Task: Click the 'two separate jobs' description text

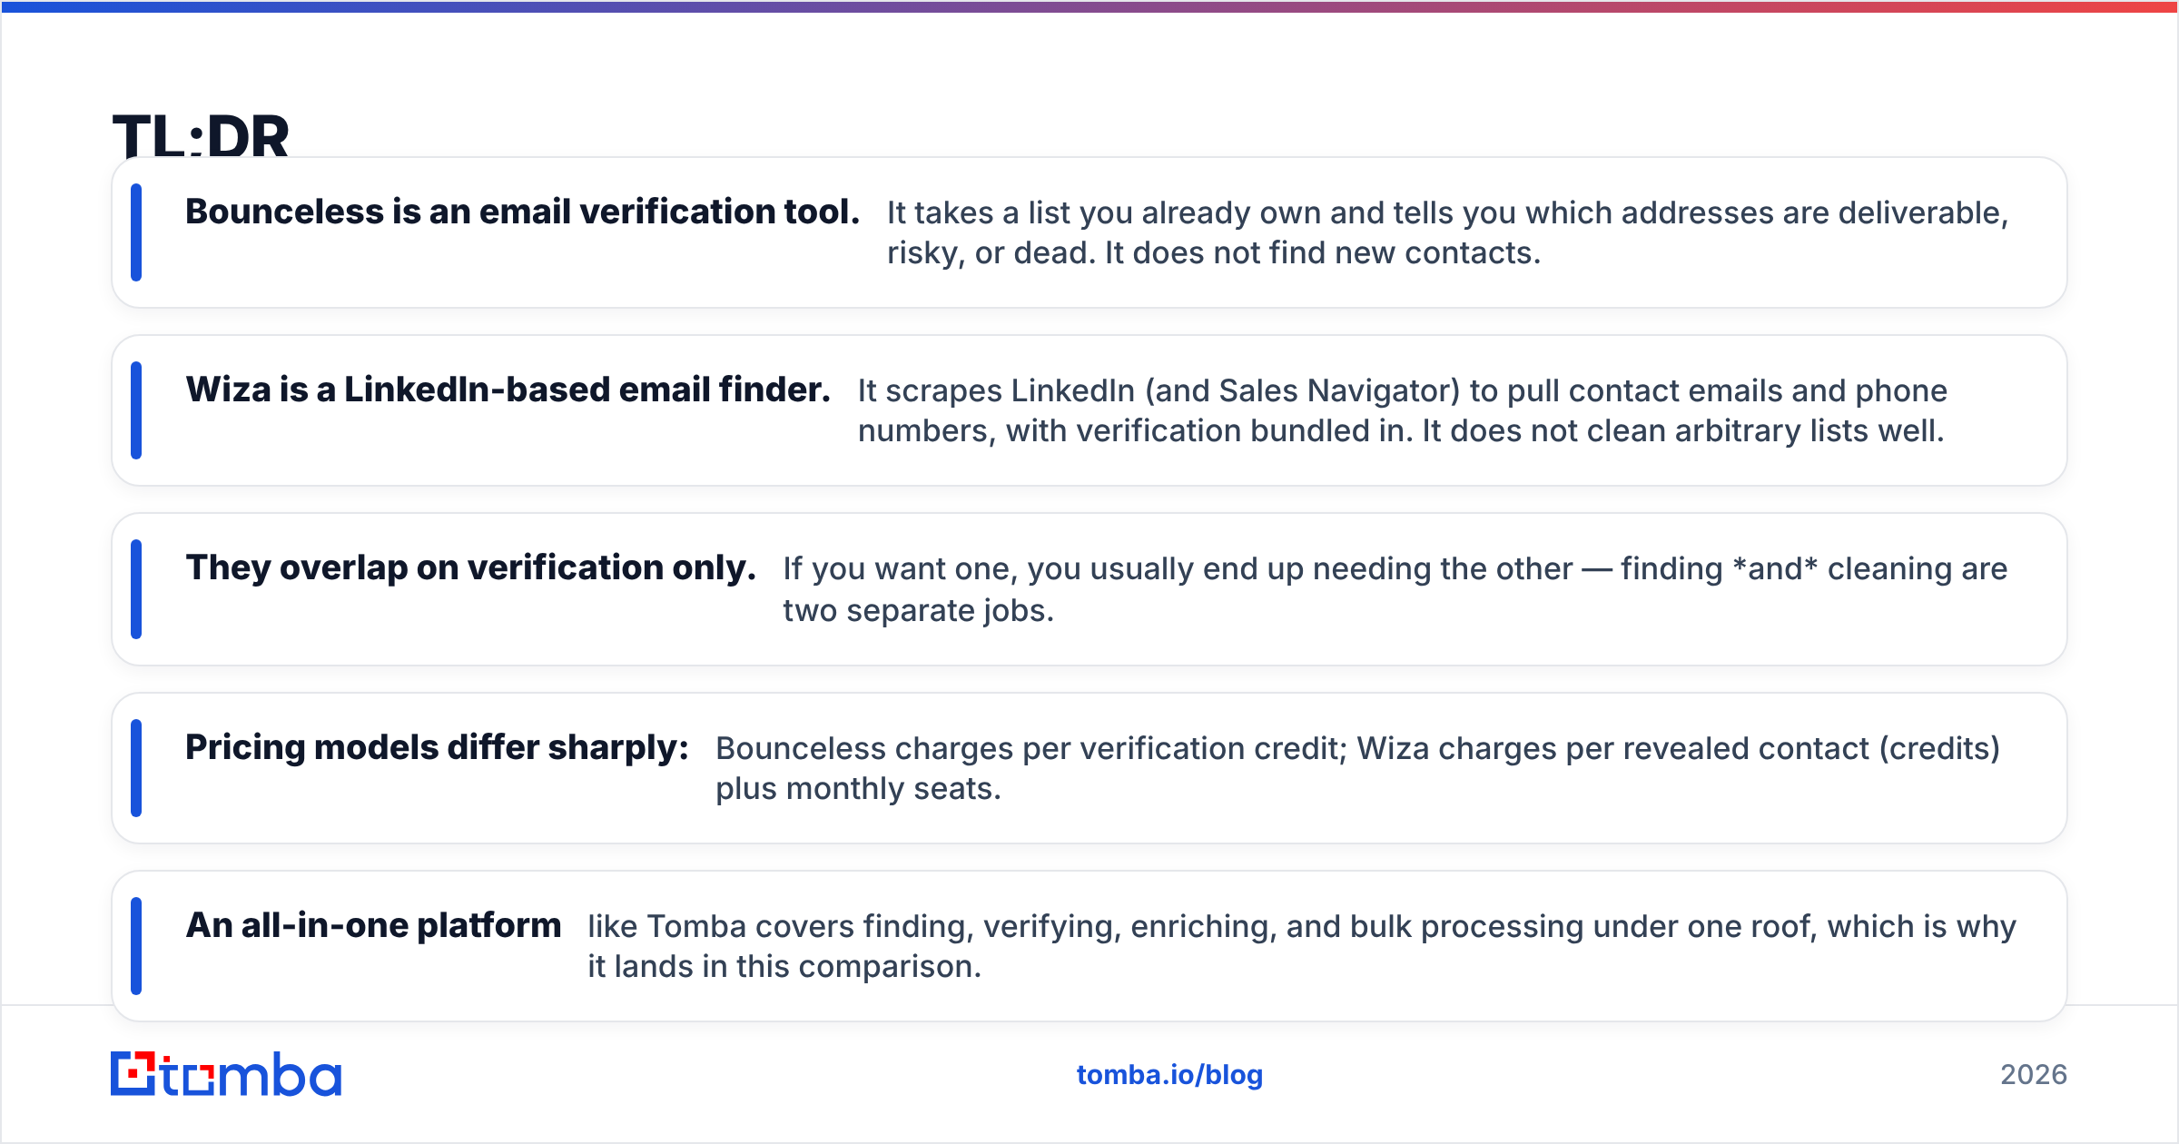Action: click(919, 611)
